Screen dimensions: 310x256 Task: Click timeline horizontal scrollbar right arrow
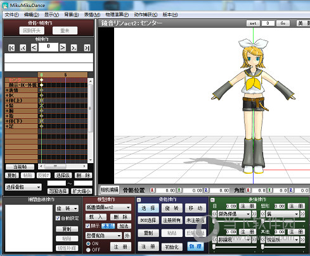click(x=84, y=166)
